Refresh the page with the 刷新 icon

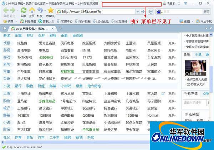[x=24, y=10]
